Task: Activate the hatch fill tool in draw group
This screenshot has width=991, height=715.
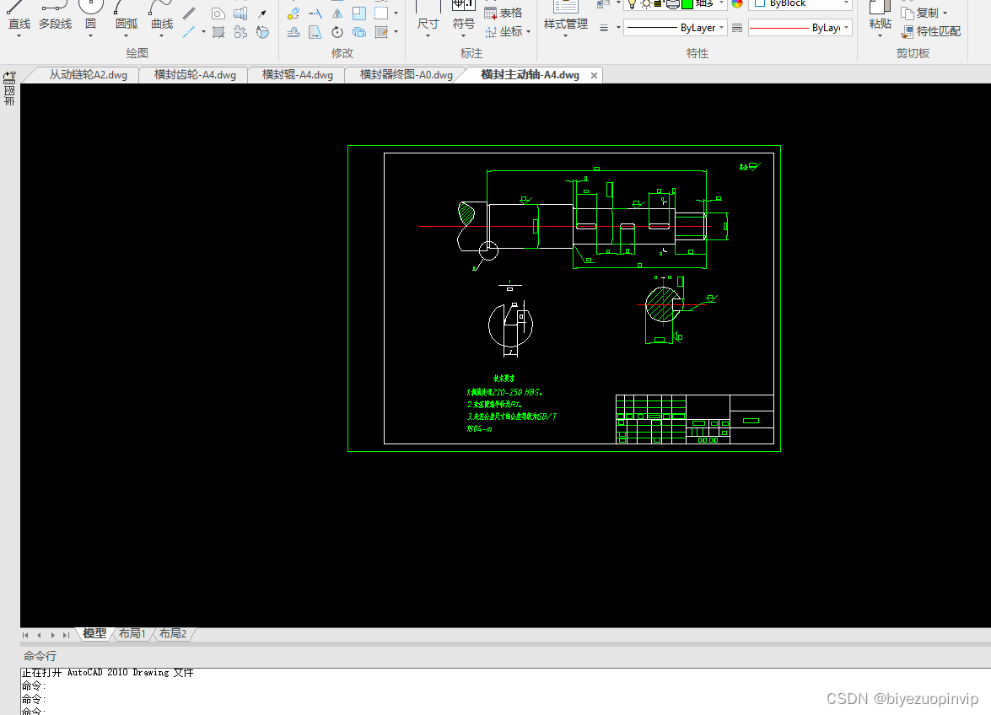Action: (x=218, y=31)
